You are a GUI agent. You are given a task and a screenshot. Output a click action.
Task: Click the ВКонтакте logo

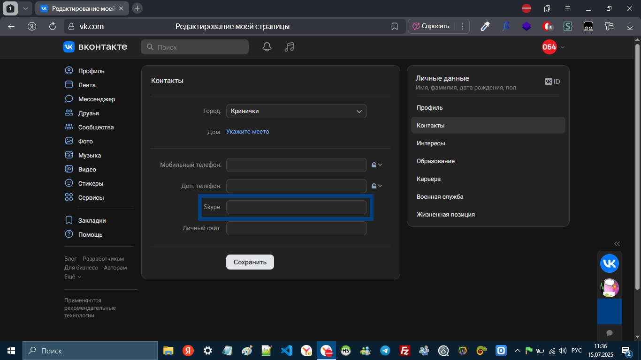(95, 47)
